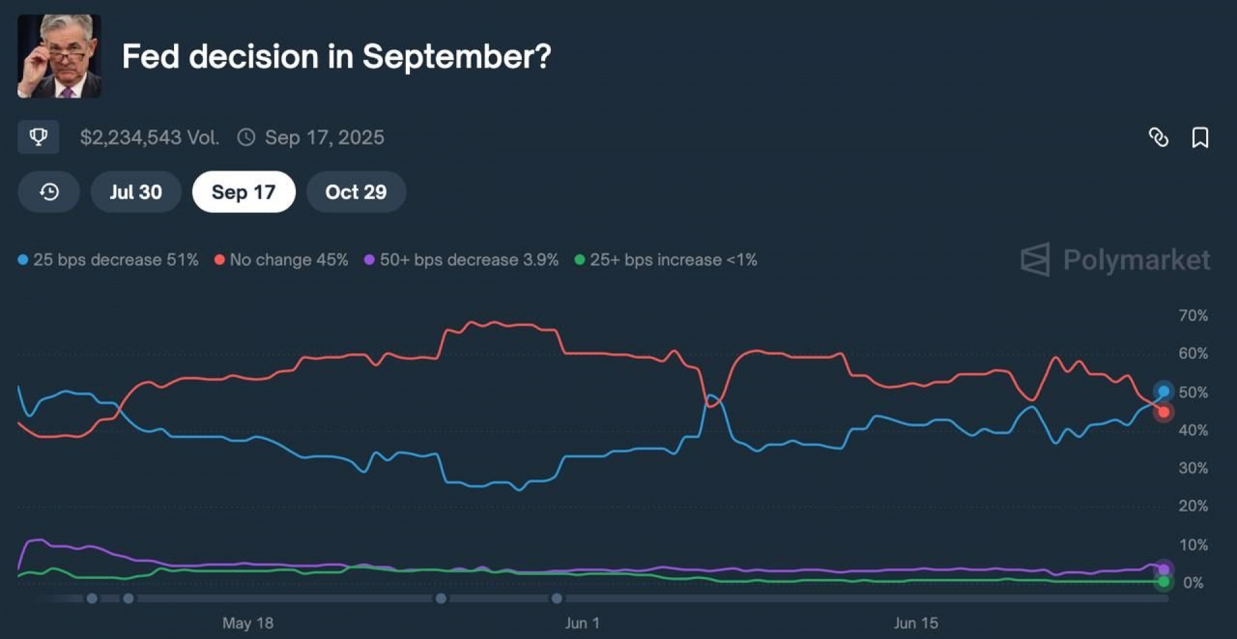This screenshot has height=639, width=1237.
Task: Click the trophy icon
Action: (38, 137)
